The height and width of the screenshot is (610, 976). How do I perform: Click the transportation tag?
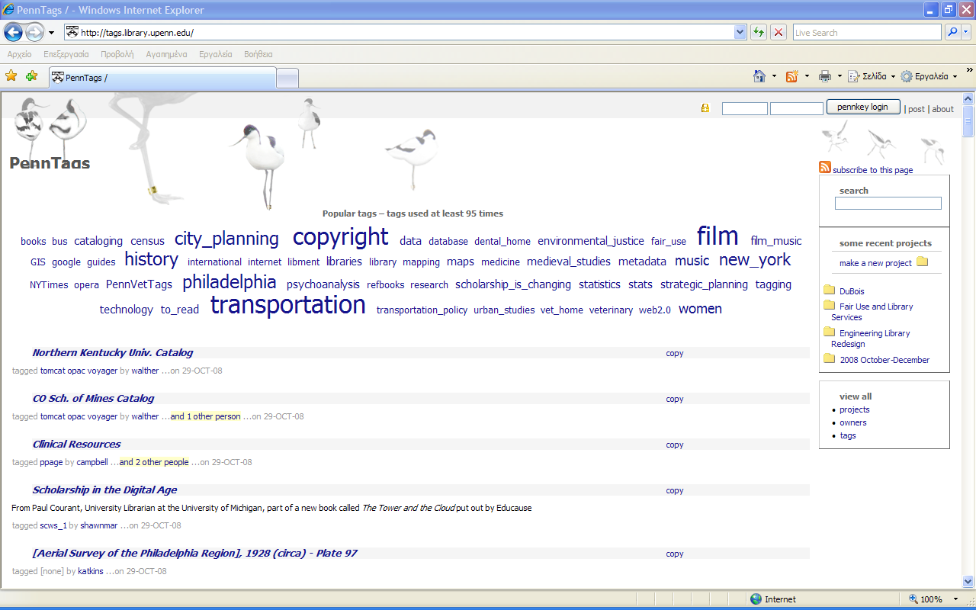[x=288, y=305]
